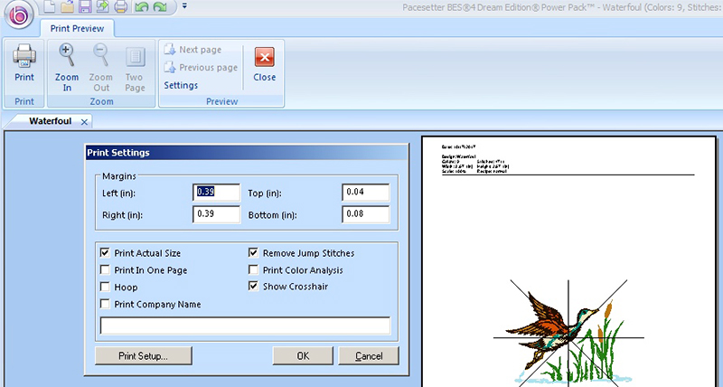Viewport: 723px width, 387px height.
Task: Enable the Print In One Page checkbox
Action: [x=107, y=270]
